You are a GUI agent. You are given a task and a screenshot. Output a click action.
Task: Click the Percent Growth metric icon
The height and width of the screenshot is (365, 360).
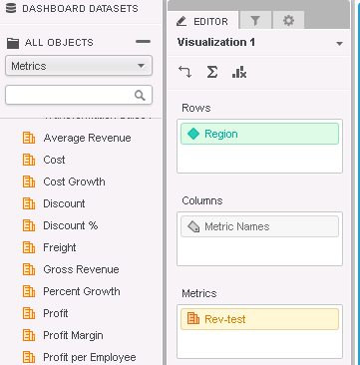pyautogui.click(x=29, y=291)
